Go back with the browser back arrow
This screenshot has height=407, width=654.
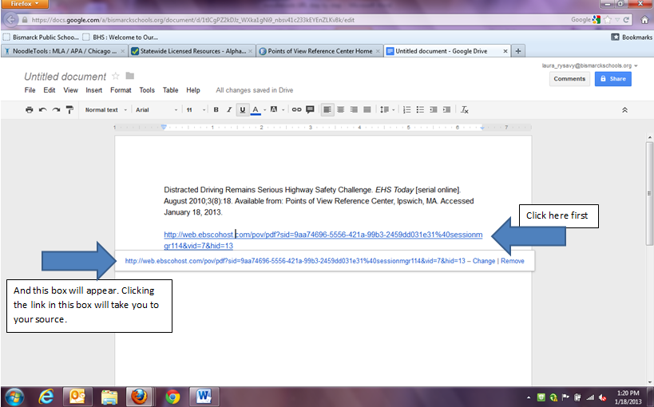click(x=11, y=20)
